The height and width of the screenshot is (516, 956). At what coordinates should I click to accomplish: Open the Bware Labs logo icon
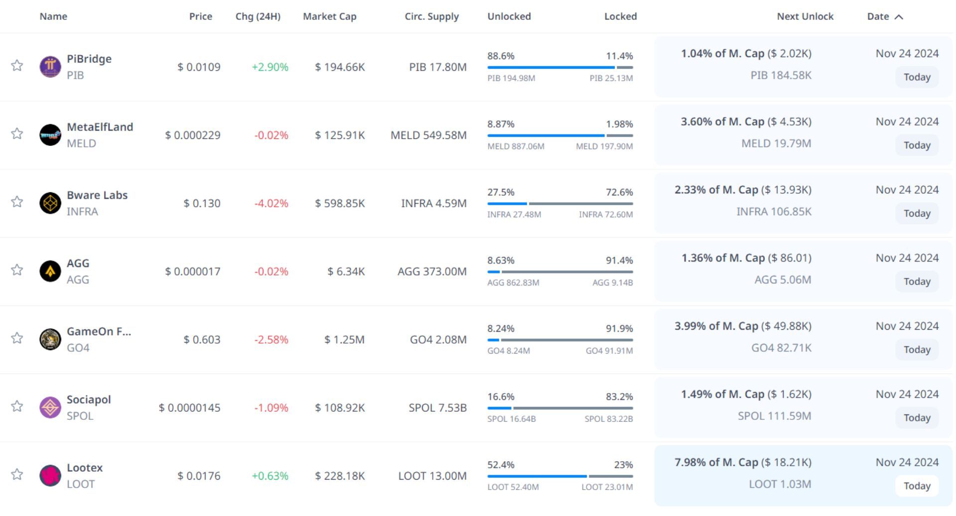click(x=50, y=203)
